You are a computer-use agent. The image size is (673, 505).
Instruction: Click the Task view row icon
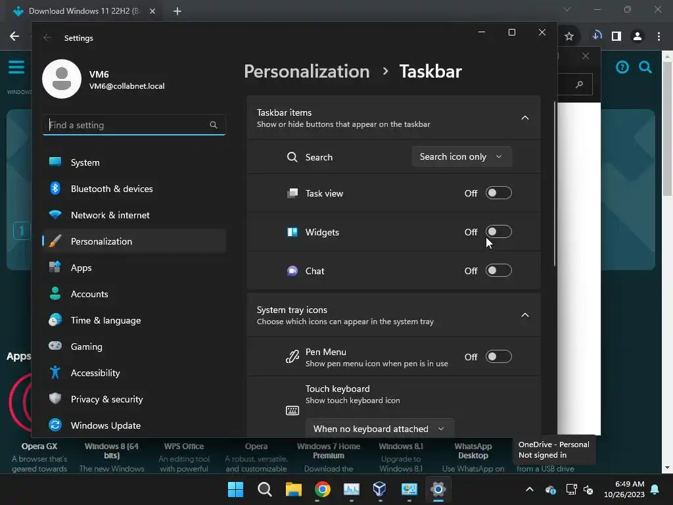292,193
